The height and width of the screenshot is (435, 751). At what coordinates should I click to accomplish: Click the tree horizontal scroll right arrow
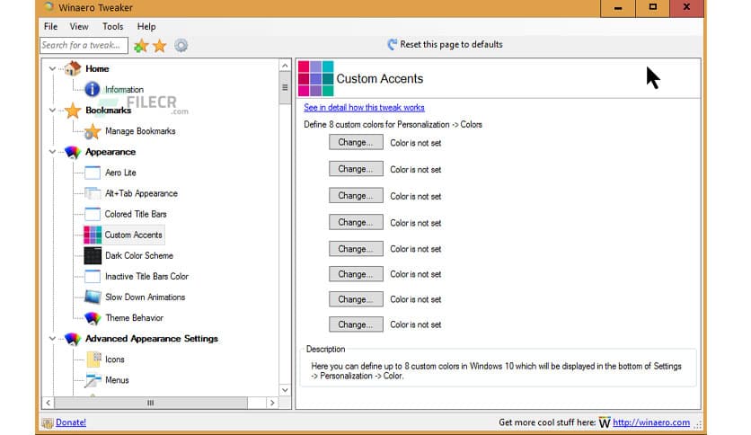pos(272,403)
